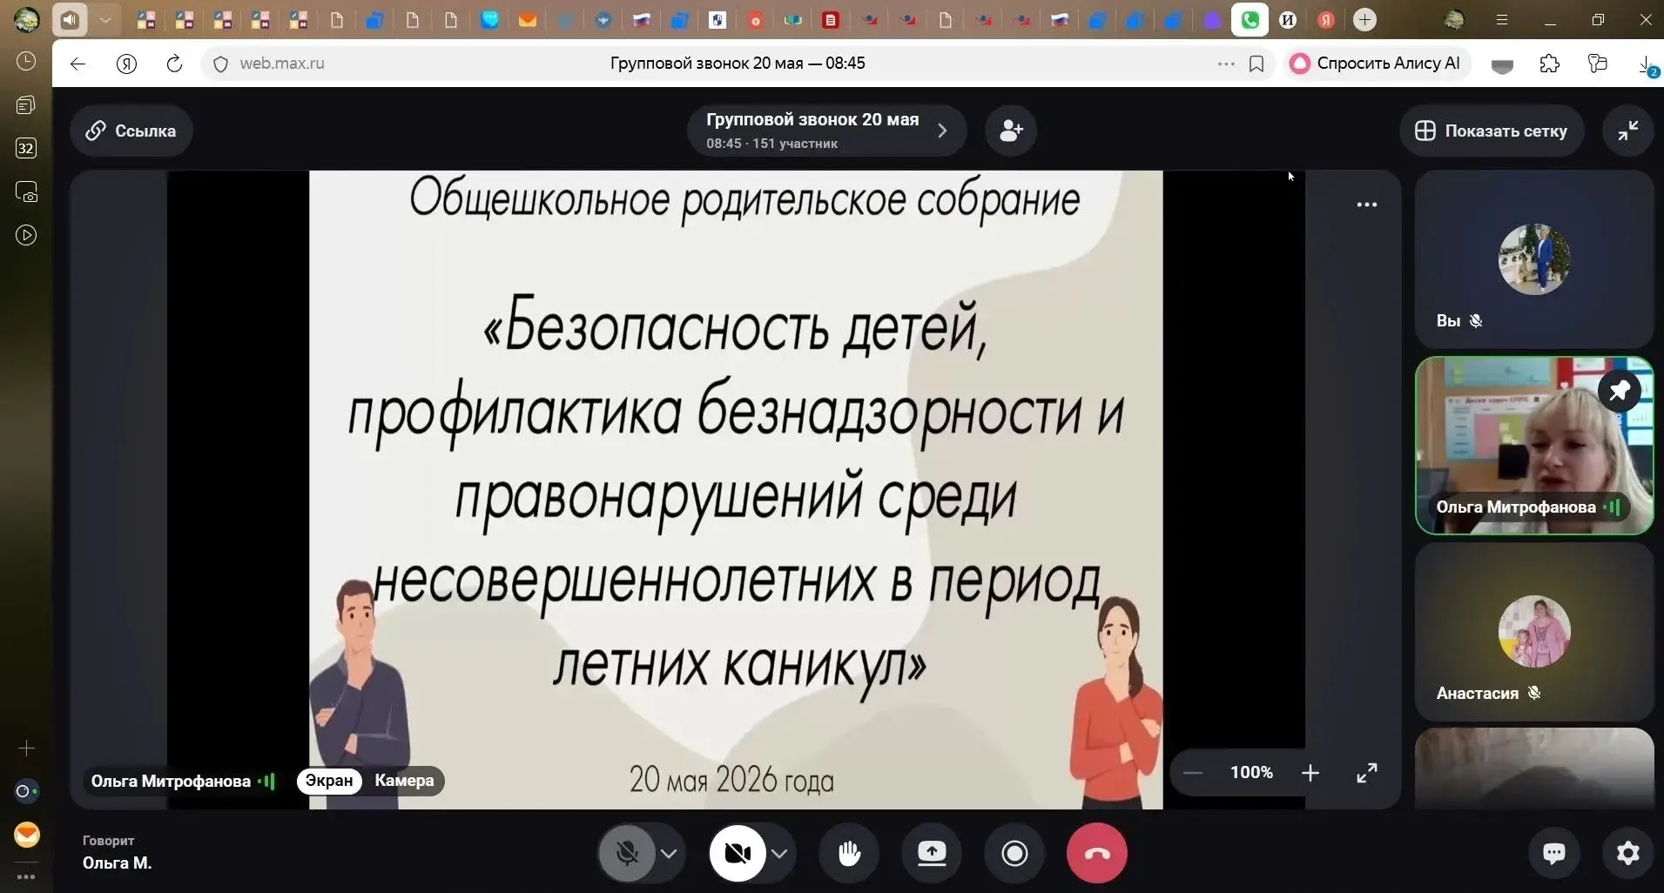Open history clock icon in sidebar

point(26,61)
